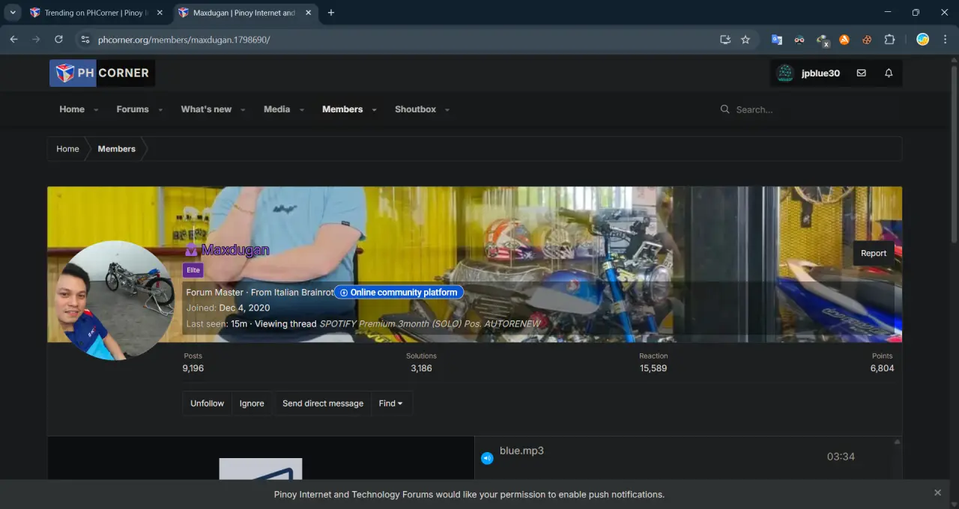Open the planet extension with X badge
This screenshot has height=509, width=959.
(823, 40)
